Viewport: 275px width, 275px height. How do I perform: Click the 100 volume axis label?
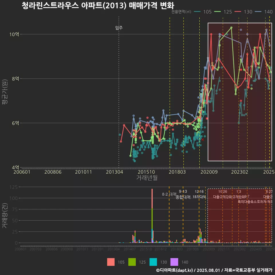tap(14, 198)
